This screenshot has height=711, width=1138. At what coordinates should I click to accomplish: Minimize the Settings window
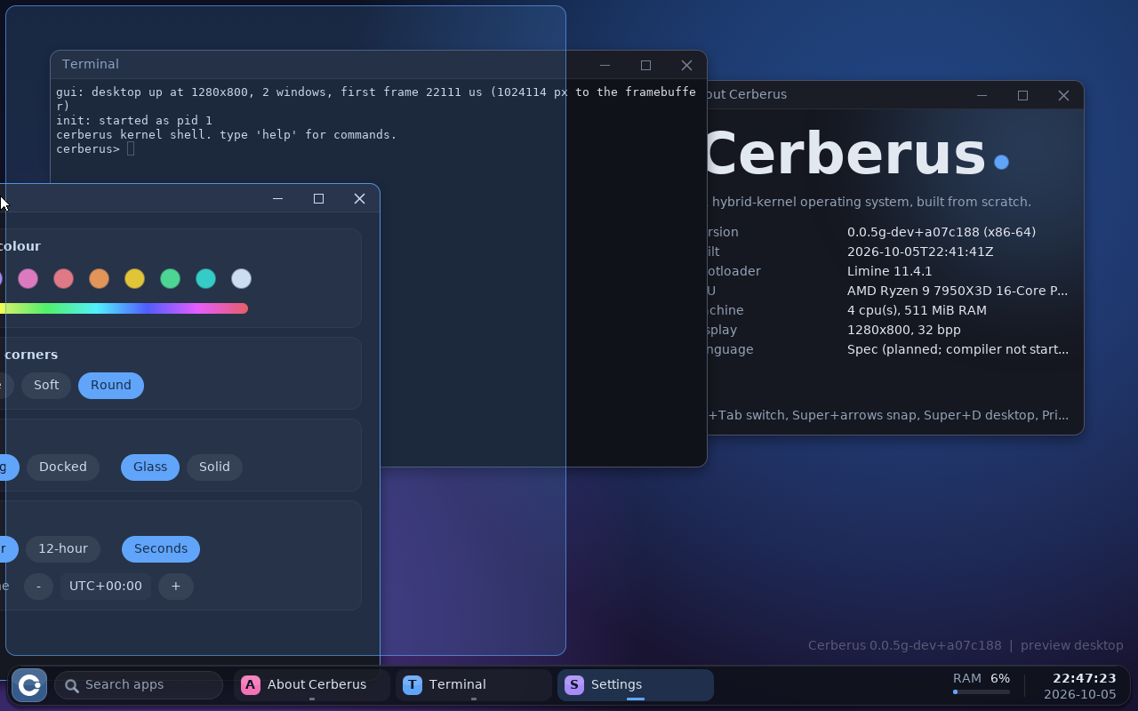coord(277,198)
